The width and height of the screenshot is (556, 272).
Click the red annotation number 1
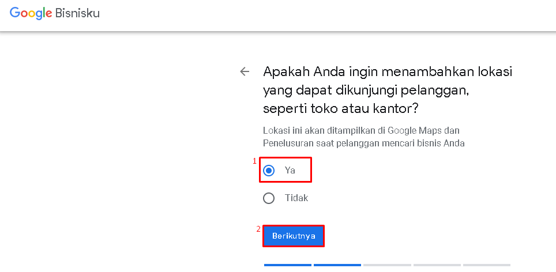[254, 161]
